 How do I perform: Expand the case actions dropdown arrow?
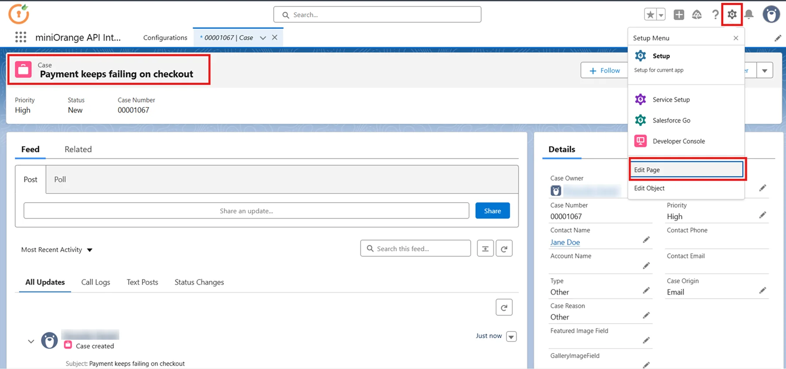point(765,70)
